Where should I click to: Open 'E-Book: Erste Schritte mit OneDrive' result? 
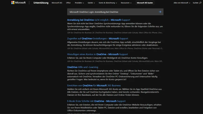(96, 101)
